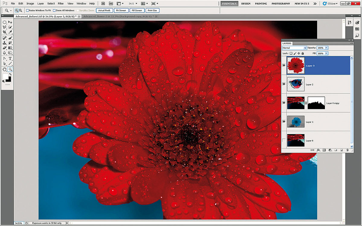Toggle lock all in Layers panel

303,54
